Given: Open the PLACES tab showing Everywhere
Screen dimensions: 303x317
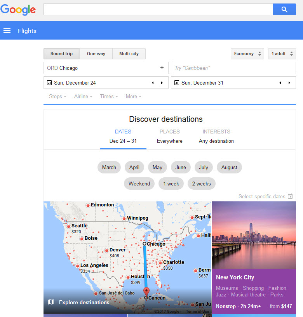Looking at the screenshot, I should 170,137.
